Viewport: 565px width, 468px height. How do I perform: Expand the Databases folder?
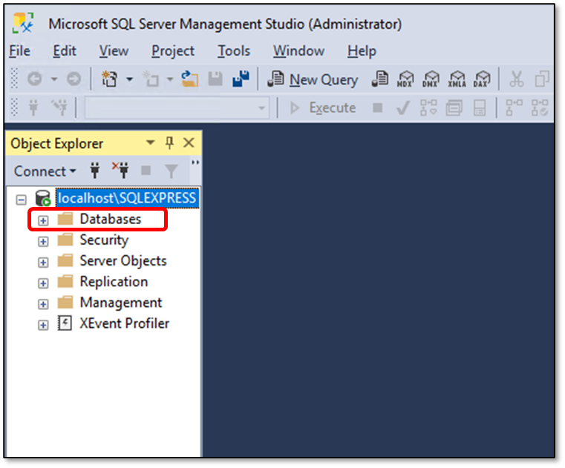43,220
